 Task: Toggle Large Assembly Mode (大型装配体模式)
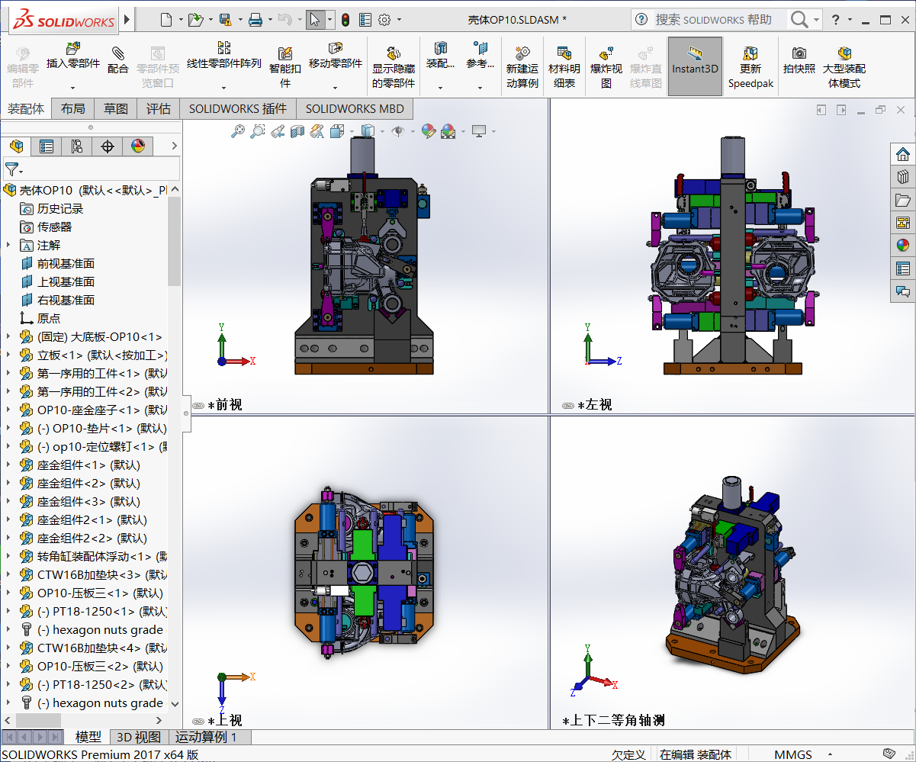(844, 66)
